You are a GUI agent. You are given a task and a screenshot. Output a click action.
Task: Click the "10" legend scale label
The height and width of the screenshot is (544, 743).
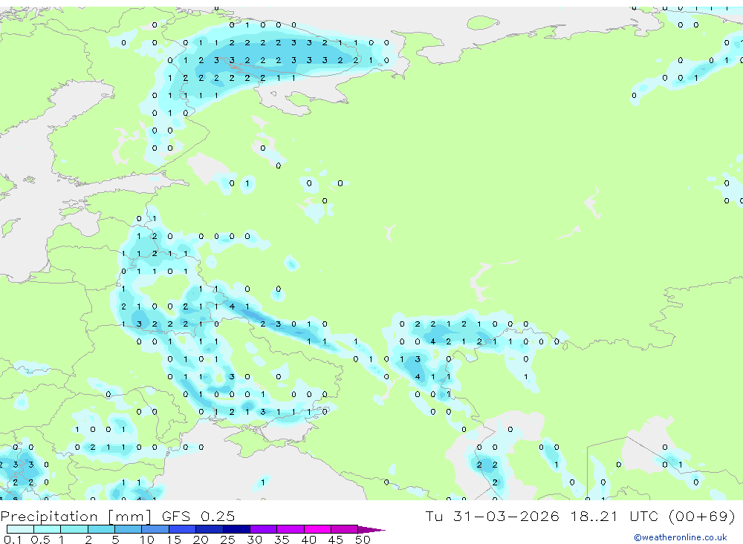tap(147, 540)
